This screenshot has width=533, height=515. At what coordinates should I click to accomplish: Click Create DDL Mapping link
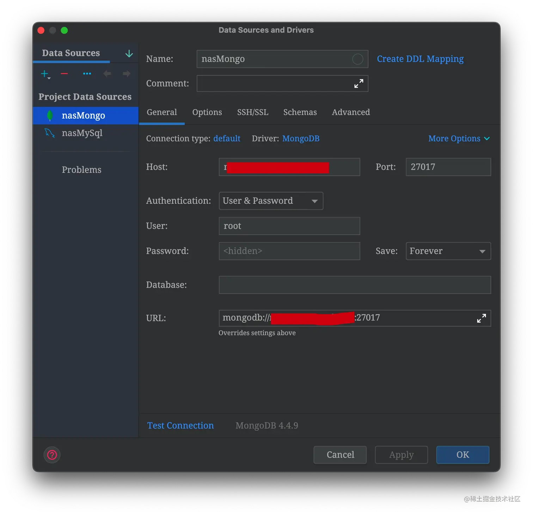click(420, 59)
